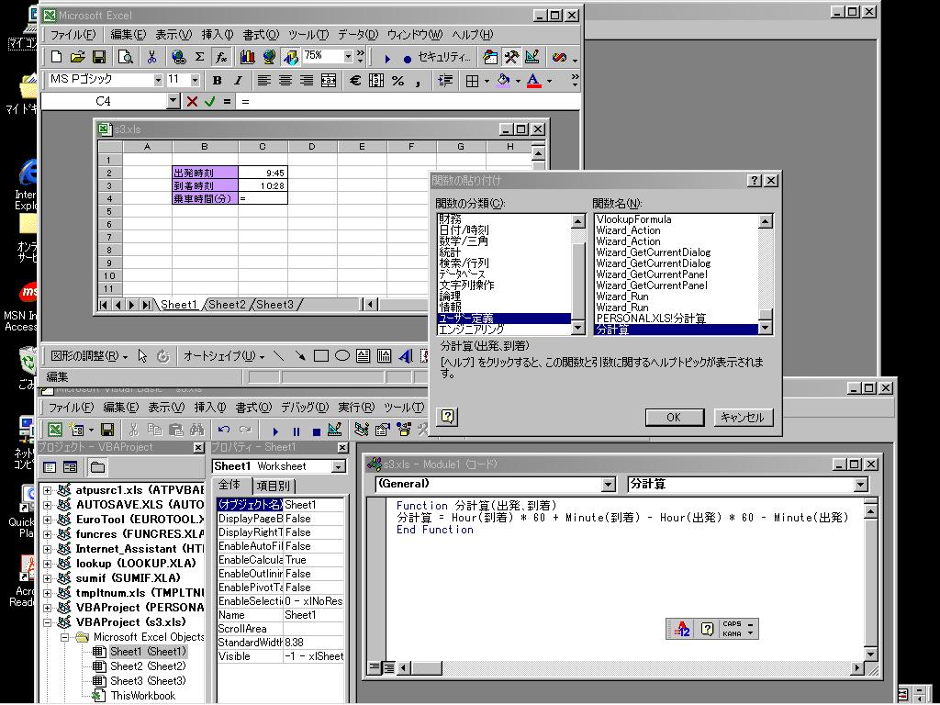Stop execution with VBA reset button
The image size is (940, 705).
[x=317, y=431]
